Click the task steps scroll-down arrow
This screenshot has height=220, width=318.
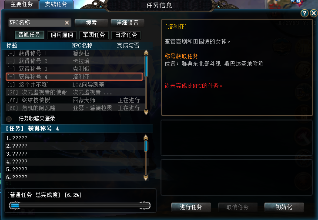(146, 178)
